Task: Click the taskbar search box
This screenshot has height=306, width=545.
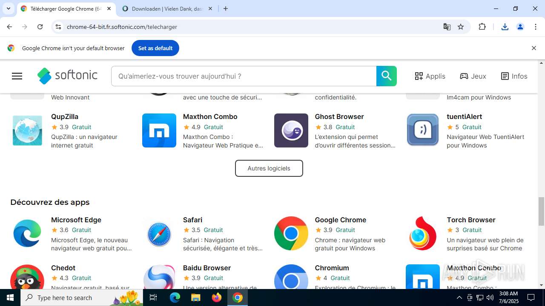Action: click(x=82, y=297)
